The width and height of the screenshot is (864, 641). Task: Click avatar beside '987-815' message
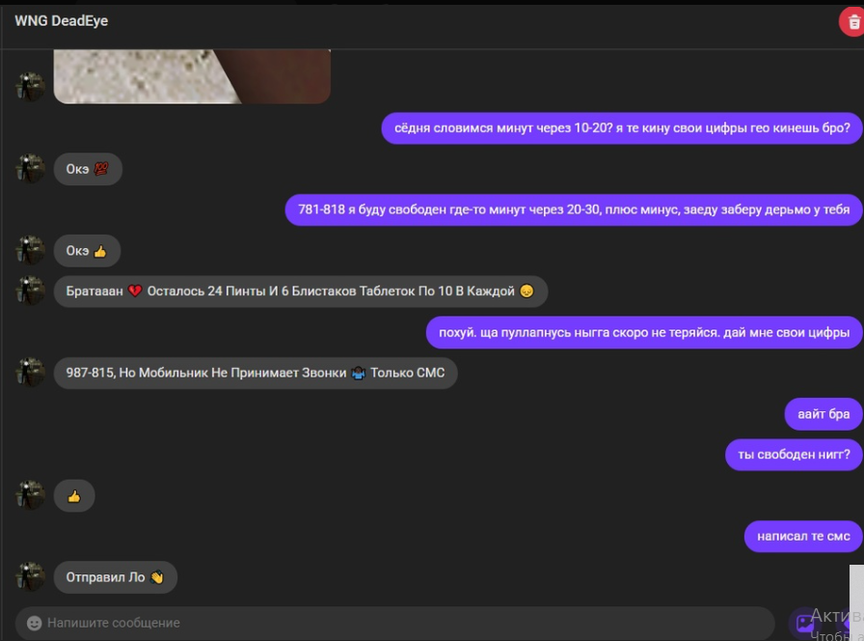31,373
